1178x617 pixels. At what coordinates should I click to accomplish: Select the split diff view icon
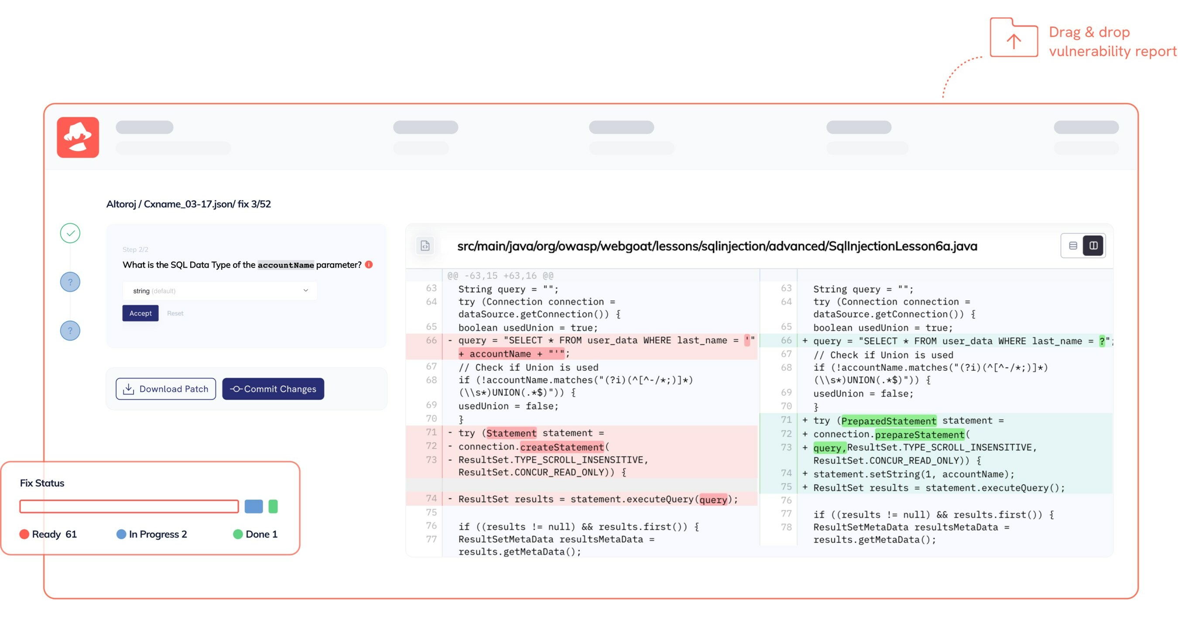tap(1093, 245)
